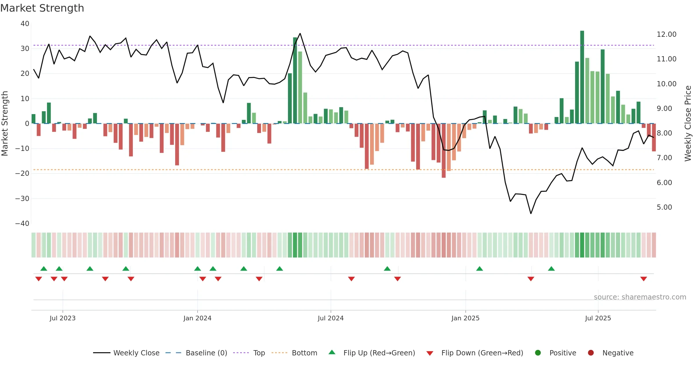
Task: Hide the Top threshold legend entry
Action: tap(249, 353)
